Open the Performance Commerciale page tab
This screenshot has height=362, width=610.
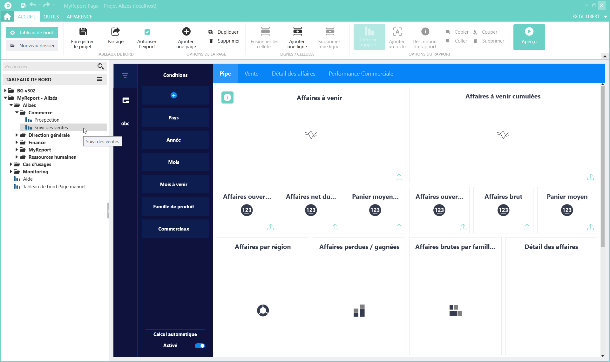coord(361,74)
